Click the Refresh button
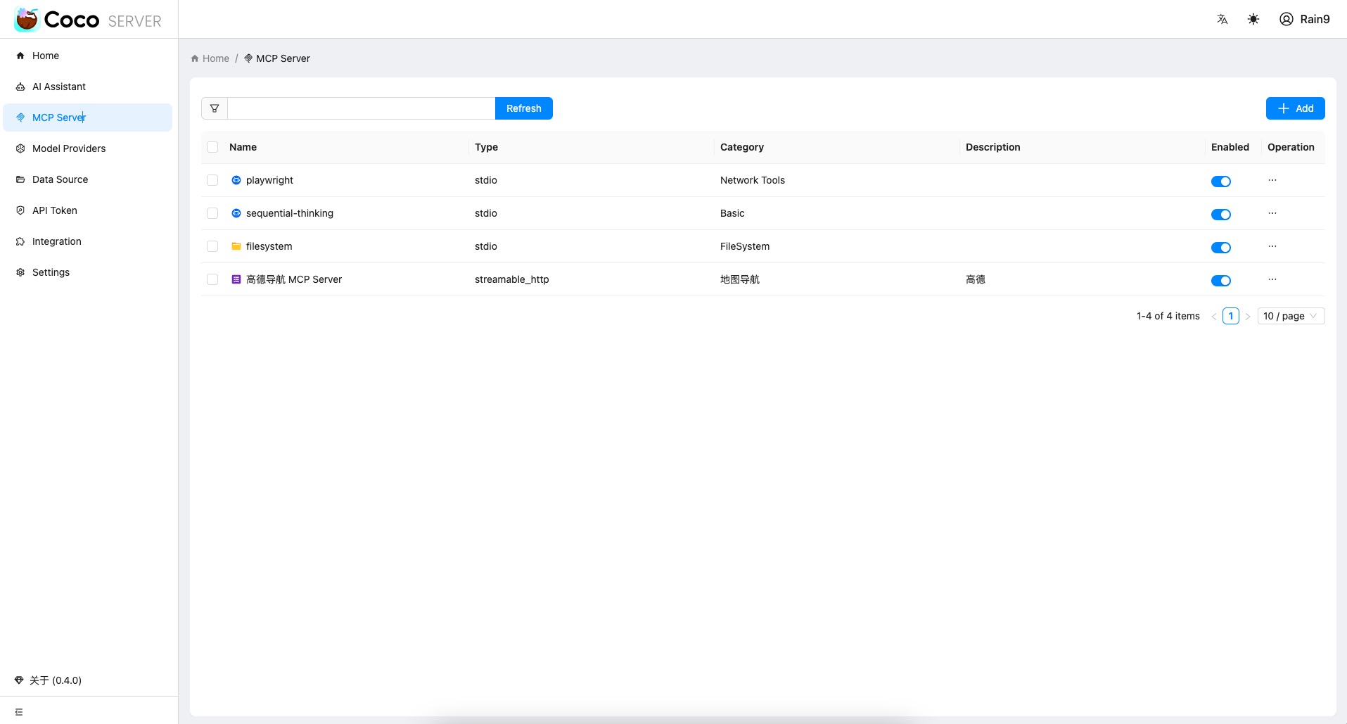This screenshot has height=724, width=1347. pyautogui.click(x=524, y=108)
